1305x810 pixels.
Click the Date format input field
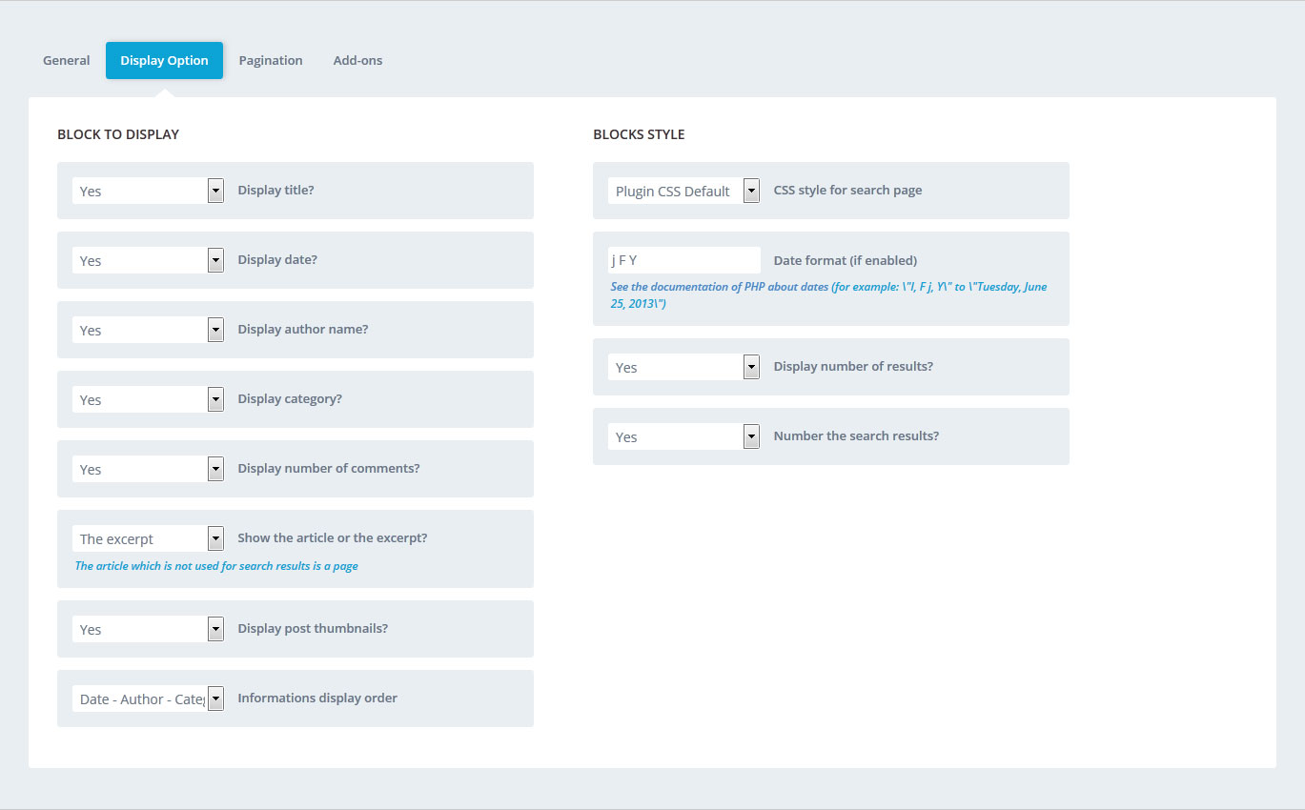[684, 260]
